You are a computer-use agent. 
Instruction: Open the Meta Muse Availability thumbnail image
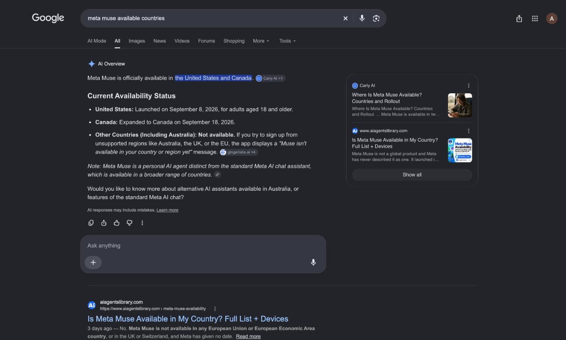[x=460, y=150]
